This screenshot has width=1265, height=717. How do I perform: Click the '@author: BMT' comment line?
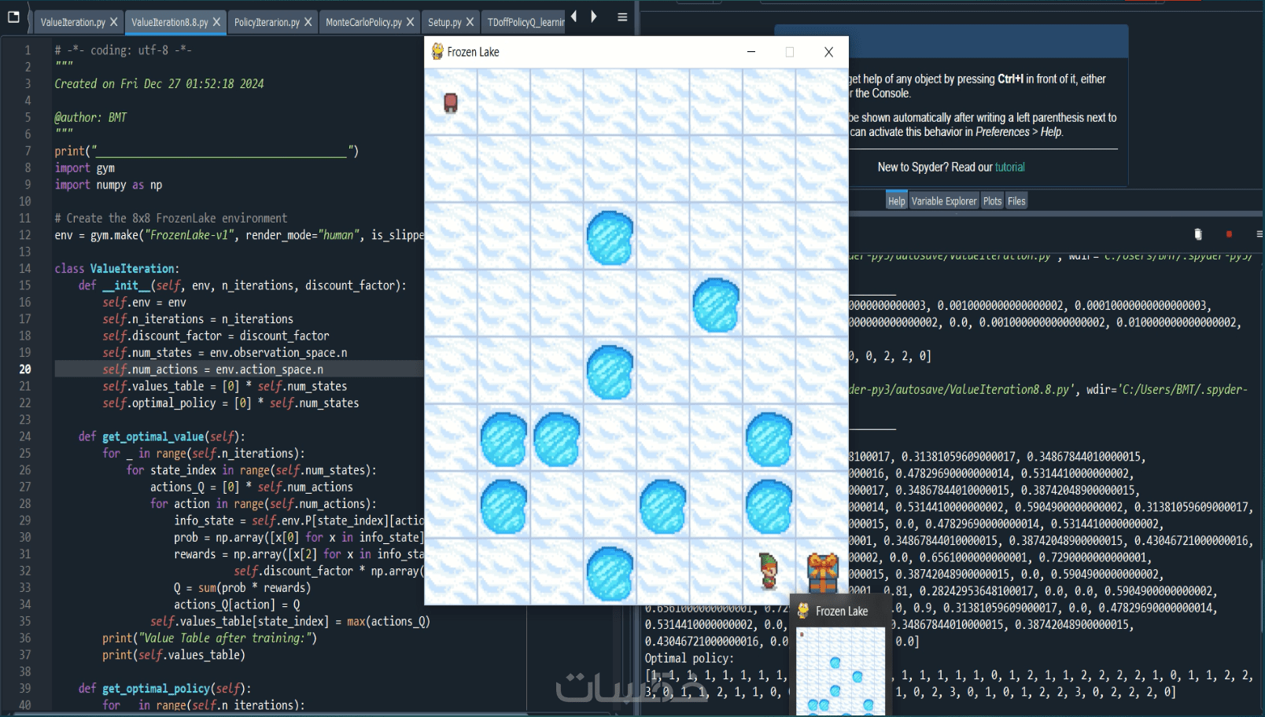coord(90,118)
